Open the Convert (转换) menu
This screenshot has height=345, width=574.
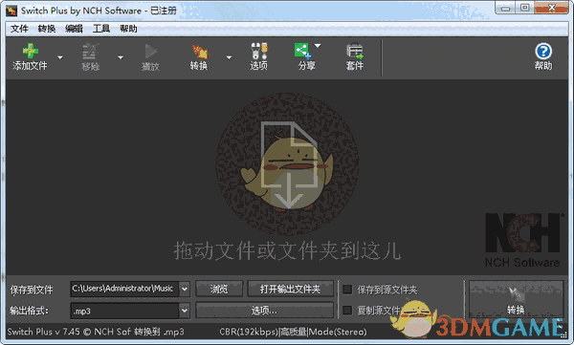click(x=47, y=29)
